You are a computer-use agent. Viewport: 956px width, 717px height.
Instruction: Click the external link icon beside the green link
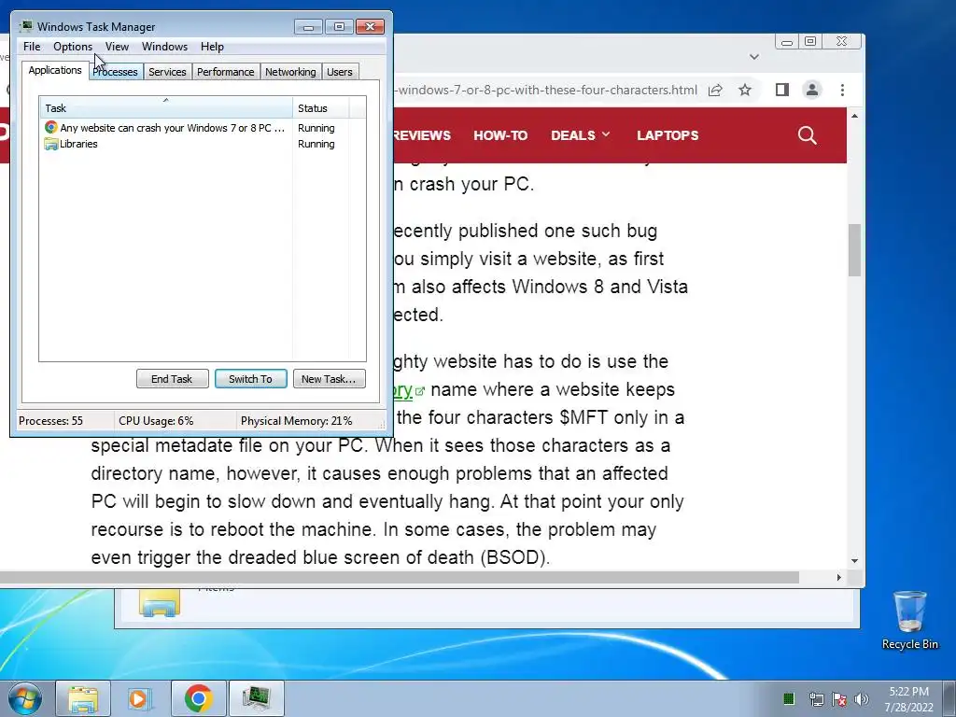pyautogui.click(x=419, y=391)
